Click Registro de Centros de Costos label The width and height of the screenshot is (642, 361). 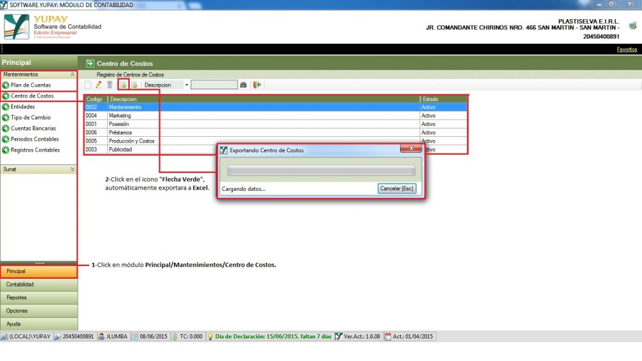[x=130, y=75]
